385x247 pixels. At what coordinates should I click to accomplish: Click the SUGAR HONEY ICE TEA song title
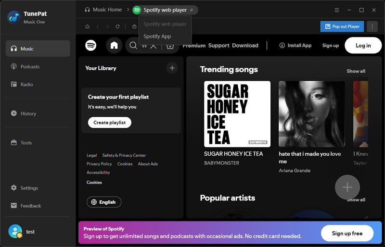233,154
